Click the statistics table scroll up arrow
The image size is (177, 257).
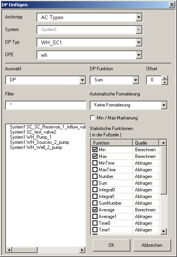tap(163, 143)
